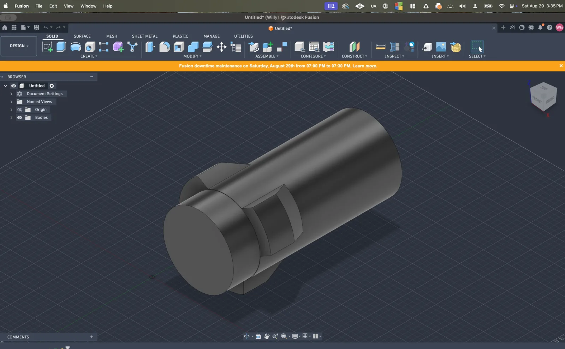Select the Configure Model tool

pos(299,47)
